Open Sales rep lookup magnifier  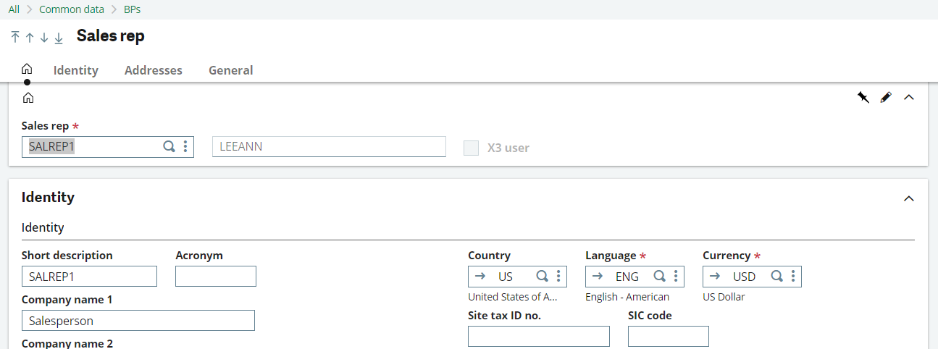(x=169, y=146)
